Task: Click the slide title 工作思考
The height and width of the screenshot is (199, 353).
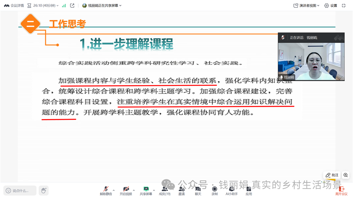Action: [x=68, y=24]
